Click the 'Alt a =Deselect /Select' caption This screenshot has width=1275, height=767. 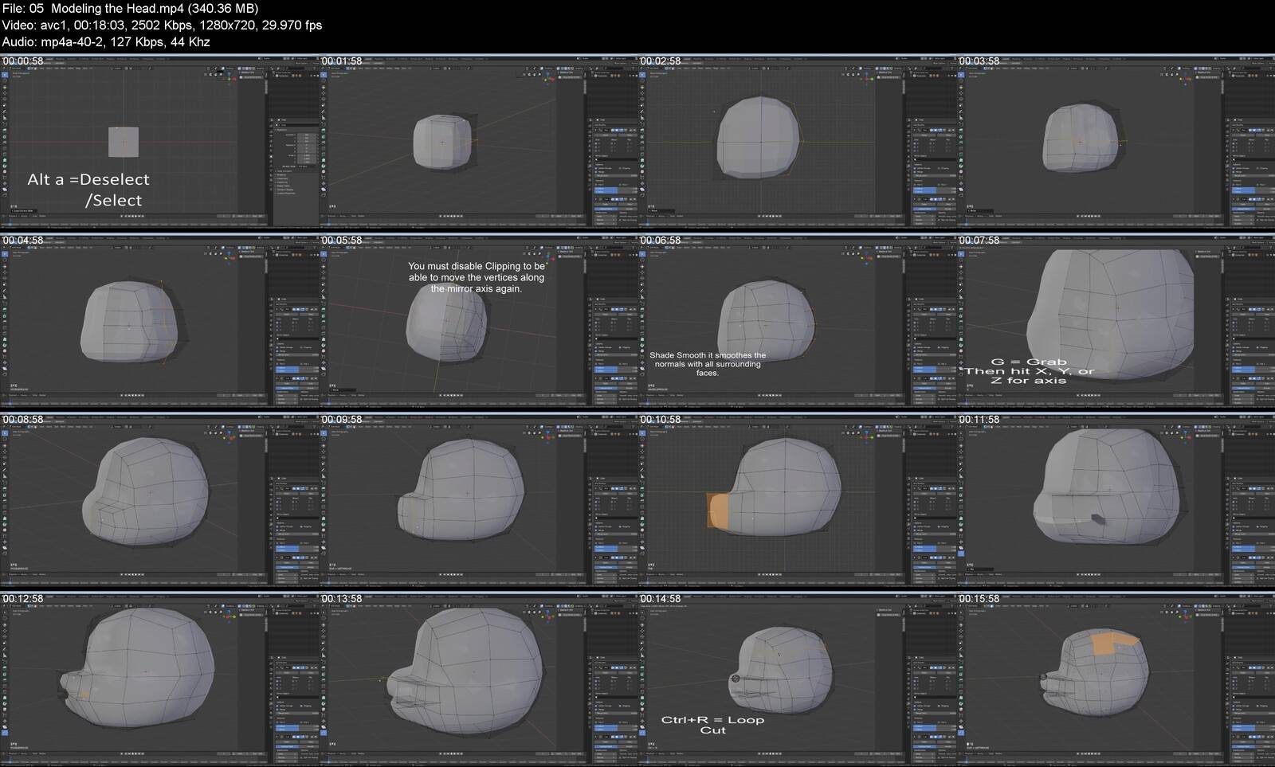click(x=89, y=190)
